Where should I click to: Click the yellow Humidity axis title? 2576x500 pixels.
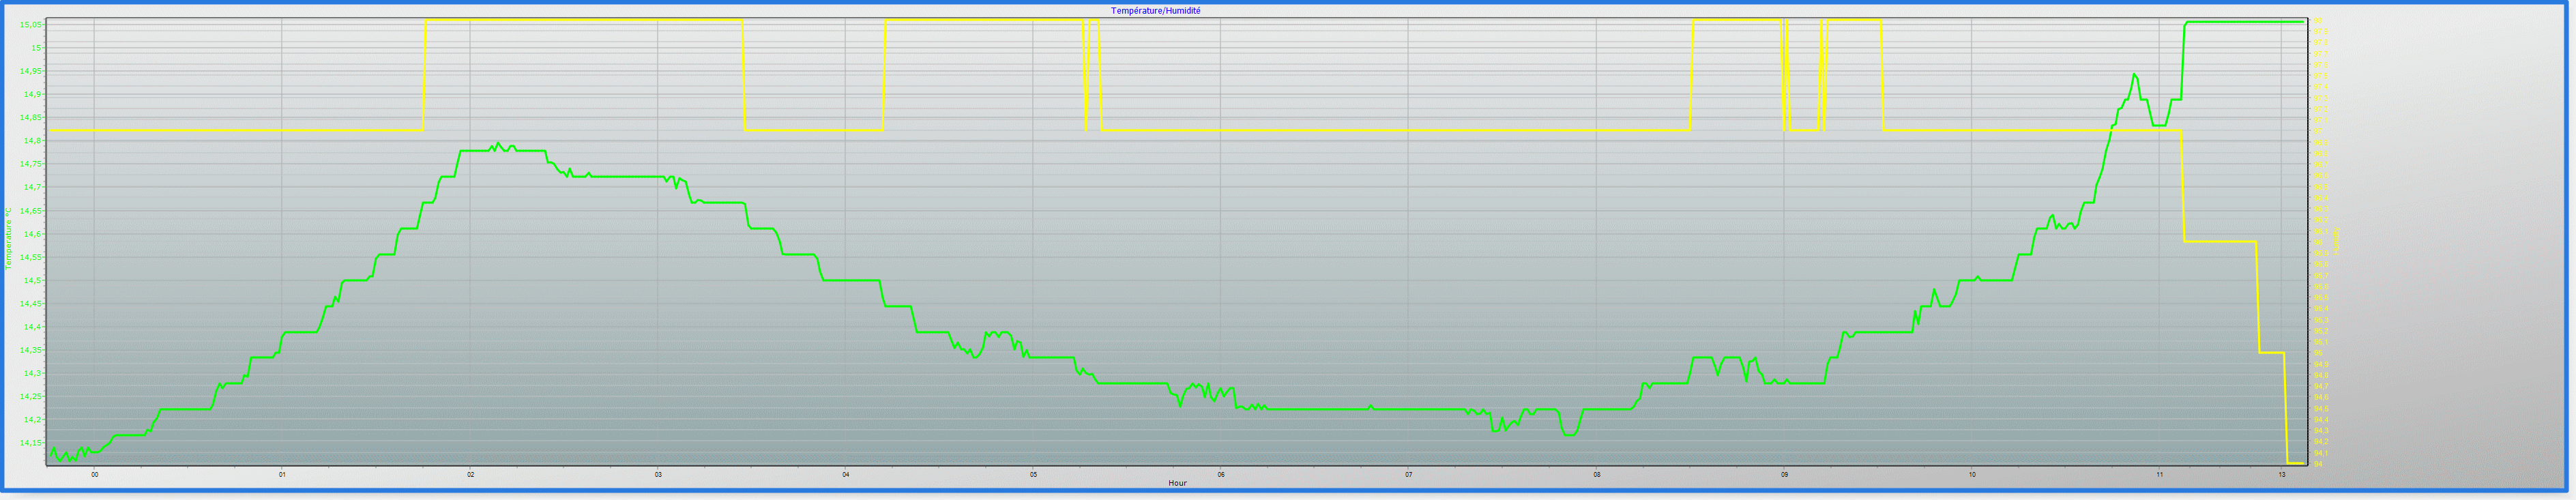2336,240
